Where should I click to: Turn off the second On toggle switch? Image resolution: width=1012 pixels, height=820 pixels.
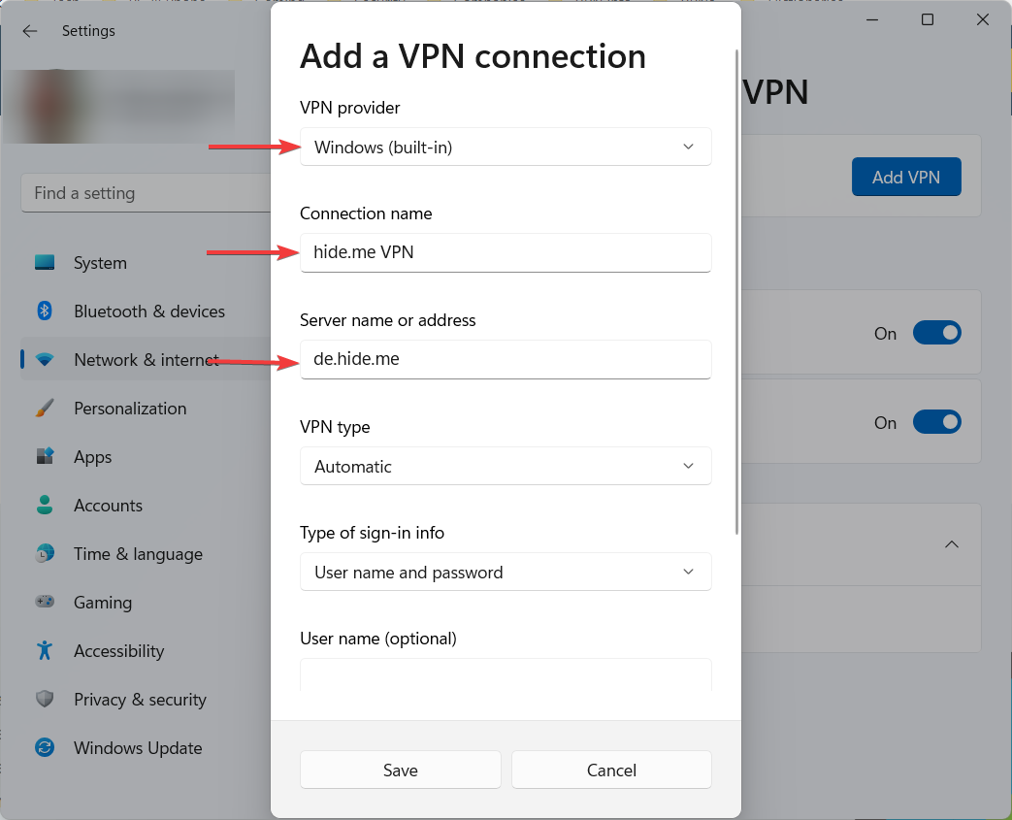click(x=936, y=423)
